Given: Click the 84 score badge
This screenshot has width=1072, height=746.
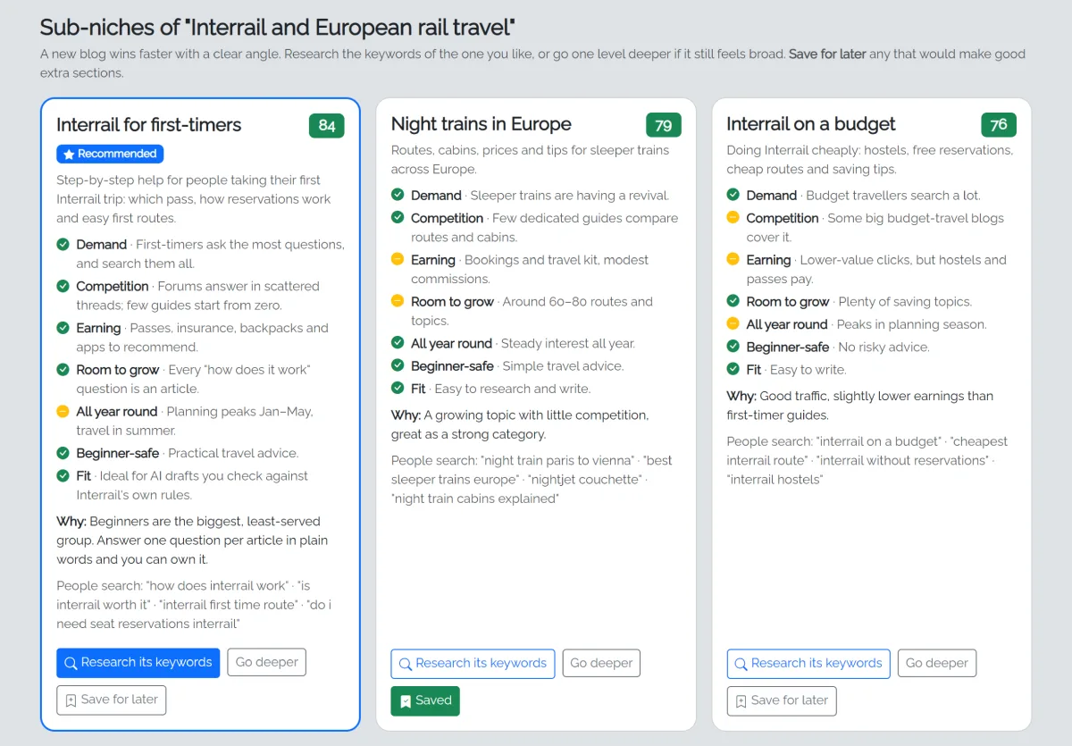Looking at the screenshot, I should pyautogui.click(x=327, y=126).
